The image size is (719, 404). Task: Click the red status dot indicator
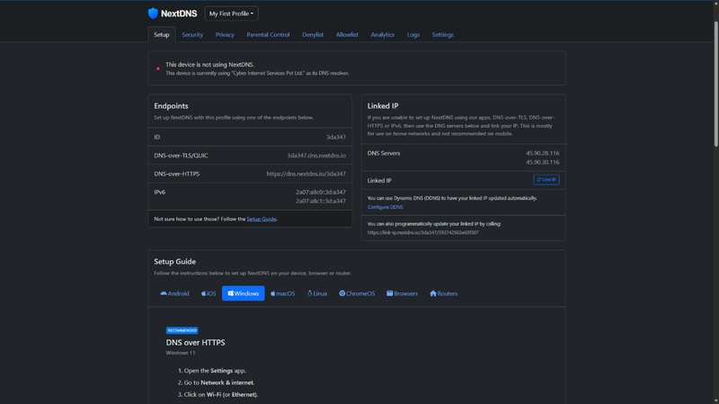pos(158,68)
